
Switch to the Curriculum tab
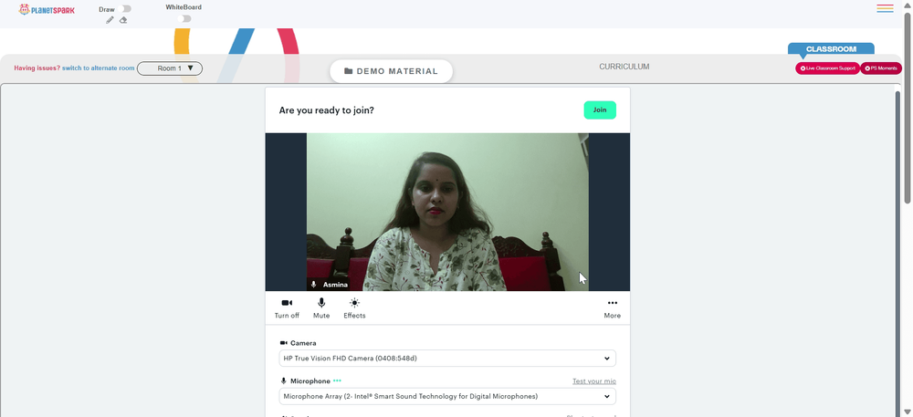point(624,67)
